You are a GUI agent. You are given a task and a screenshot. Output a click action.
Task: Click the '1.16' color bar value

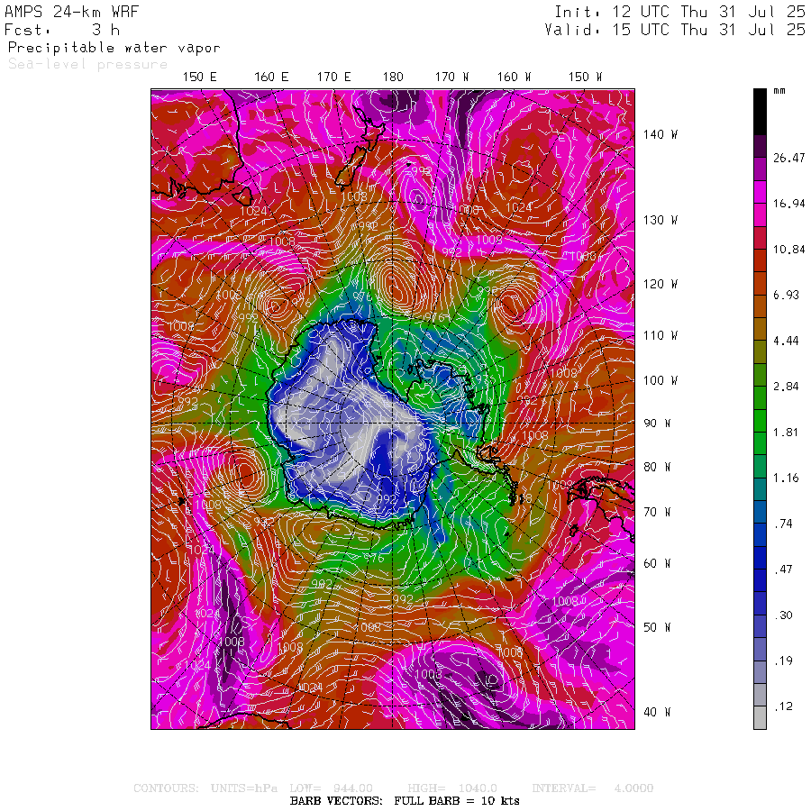(787, 478)
